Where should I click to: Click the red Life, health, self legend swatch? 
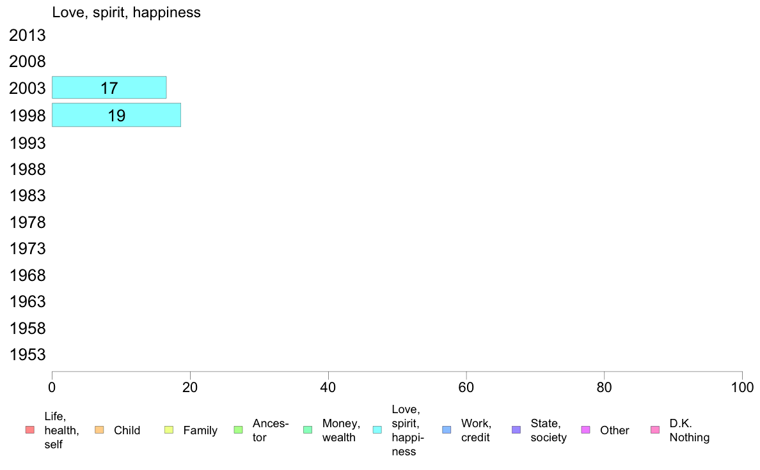pyautogui.click(x=29, y=430)
